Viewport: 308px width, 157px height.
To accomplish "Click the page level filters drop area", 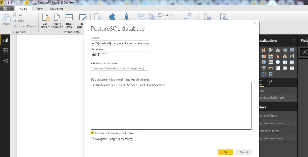I will (277, 123).
